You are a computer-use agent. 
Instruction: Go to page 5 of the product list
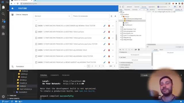point(103,66)
